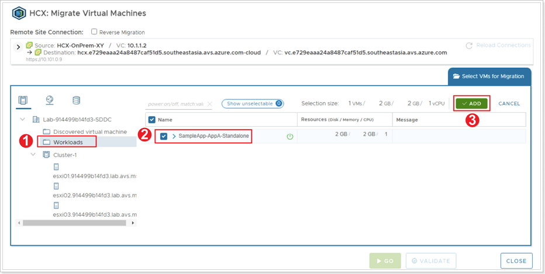This screenshot has width=545, height=274.
Task: Click the CLOSE button
Action: point(516,261)
